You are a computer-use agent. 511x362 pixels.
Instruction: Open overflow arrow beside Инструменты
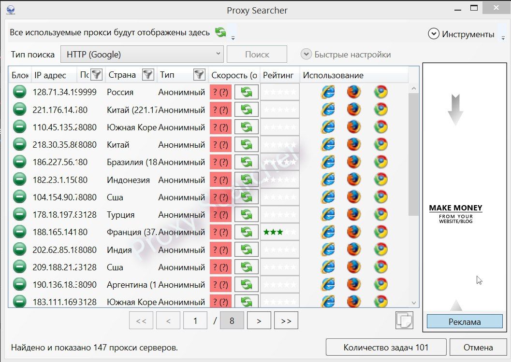(503, 39)
